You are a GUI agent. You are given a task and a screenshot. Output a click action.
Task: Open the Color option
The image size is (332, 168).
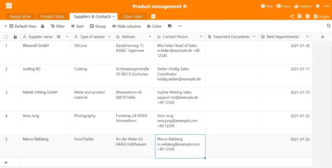tap(154, 26)
